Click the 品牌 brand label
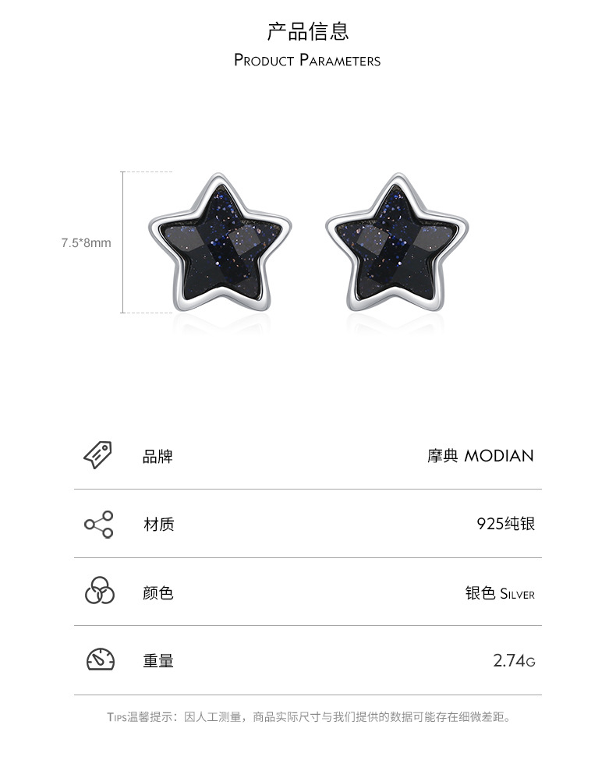This screenshot has width=616, height=760. pos(158,457)
